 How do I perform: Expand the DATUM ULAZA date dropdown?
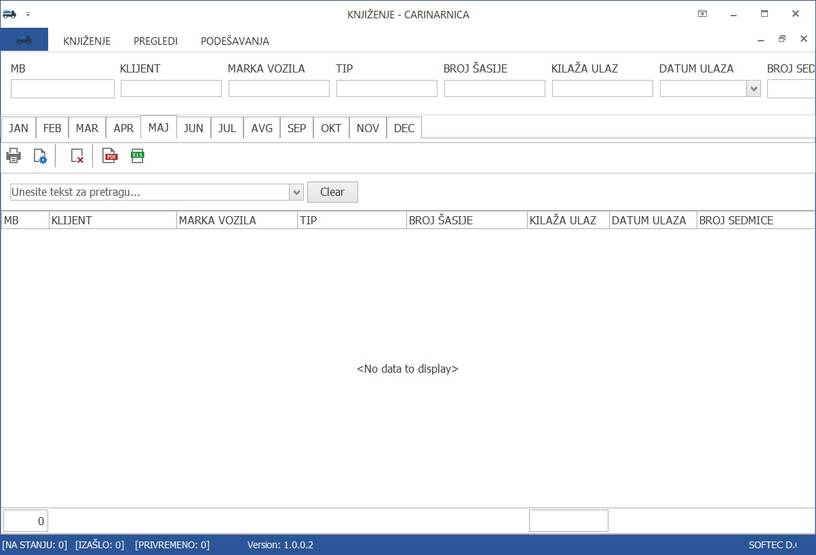pyautogui.click(x=753, y=89)
